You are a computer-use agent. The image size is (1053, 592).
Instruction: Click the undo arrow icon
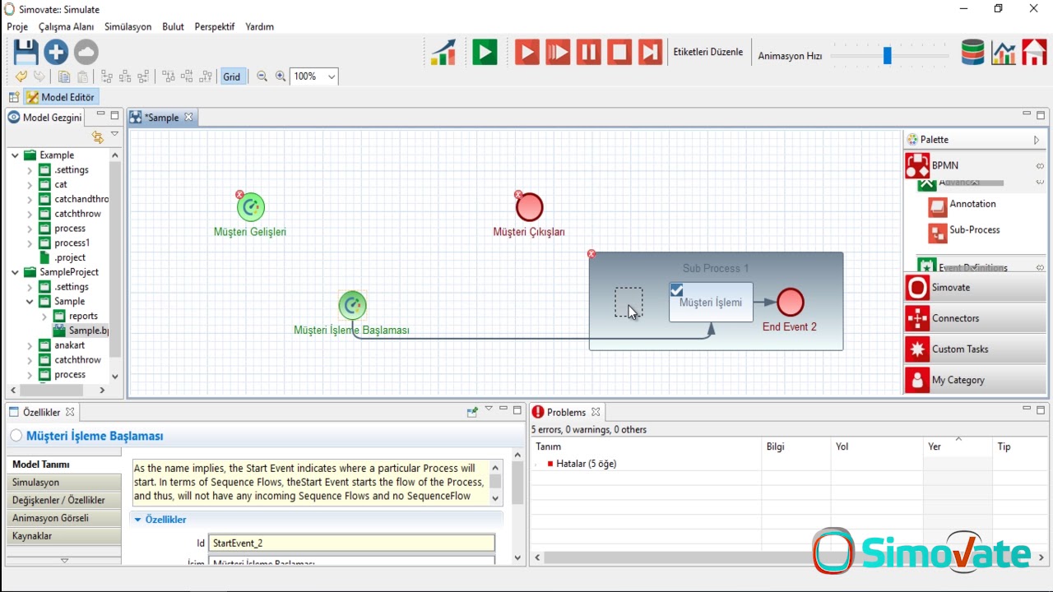point(21,76)
